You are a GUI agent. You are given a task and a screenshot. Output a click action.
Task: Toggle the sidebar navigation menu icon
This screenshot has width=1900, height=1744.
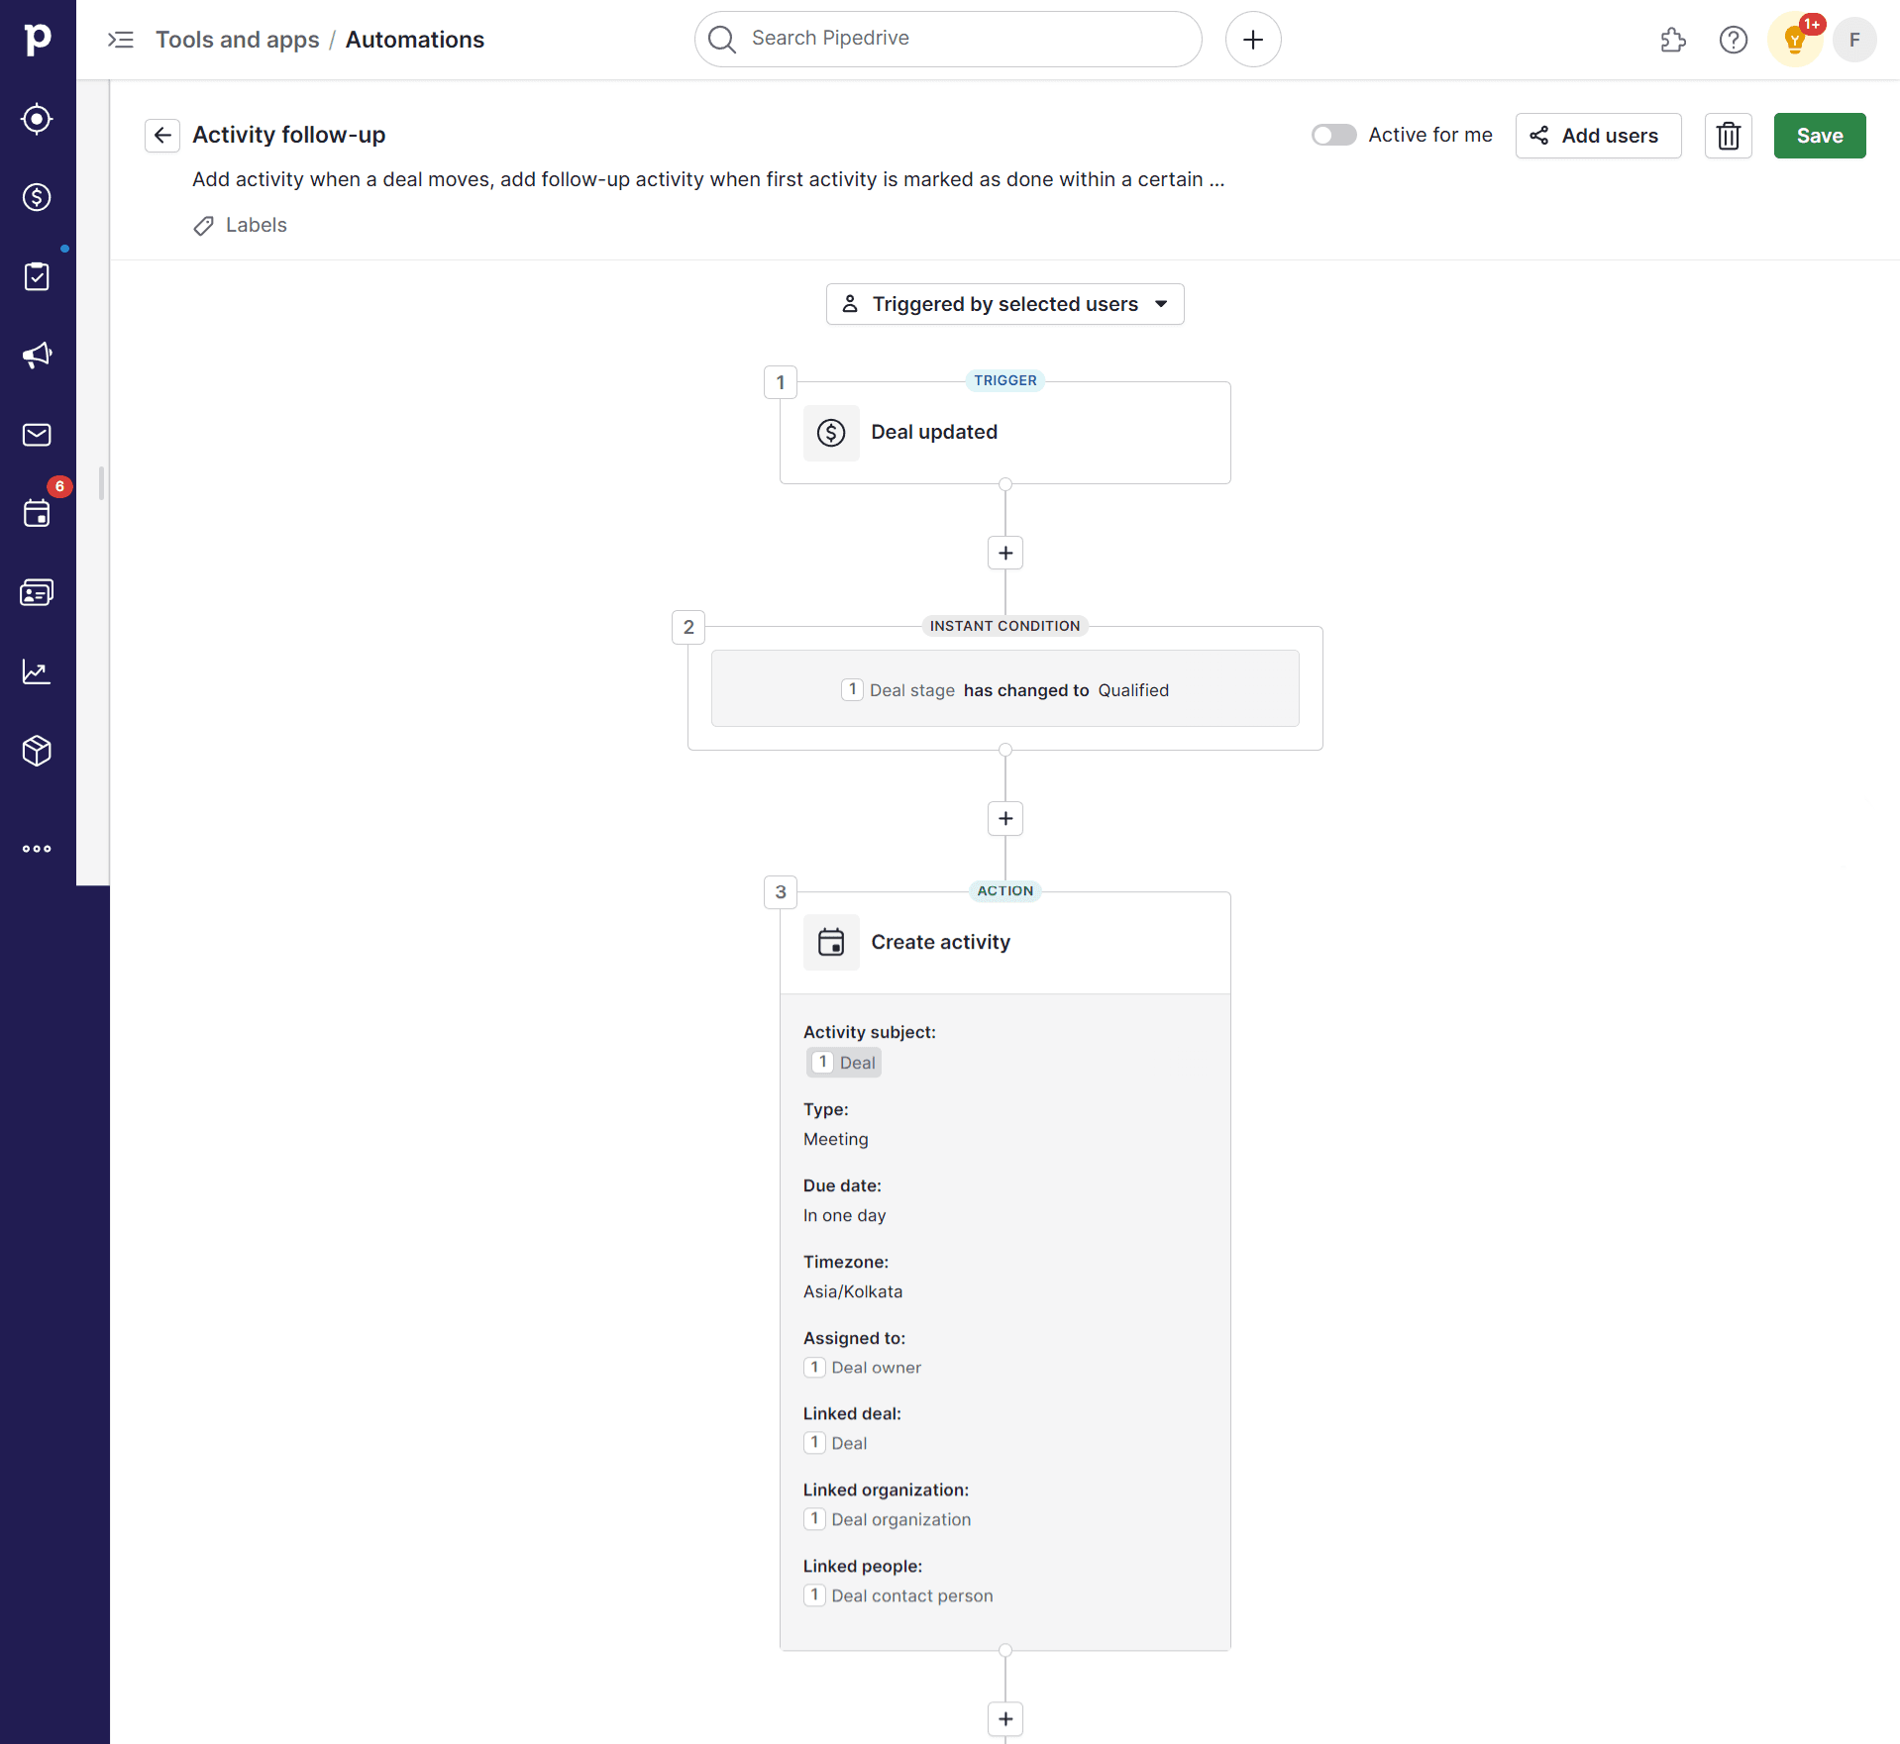[121, 40]
